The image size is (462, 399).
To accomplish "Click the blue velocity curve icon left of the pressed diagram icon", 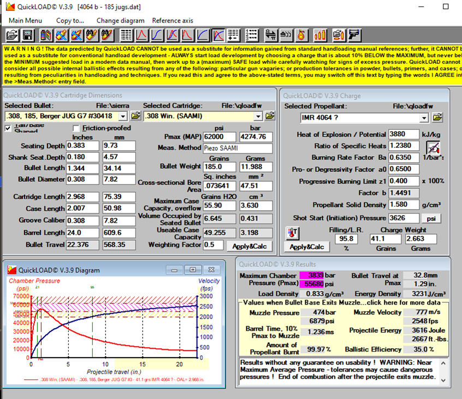I will click(x=203, y=35).
